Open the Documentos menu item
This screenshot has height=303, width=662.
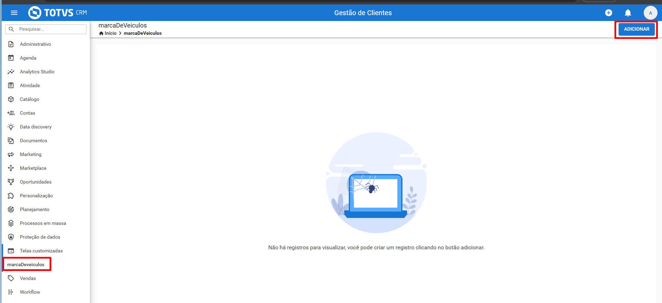pyautogui.click(x=46, y=140)
